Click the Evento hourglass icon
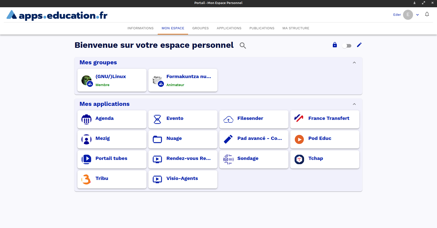 (157, 119)
